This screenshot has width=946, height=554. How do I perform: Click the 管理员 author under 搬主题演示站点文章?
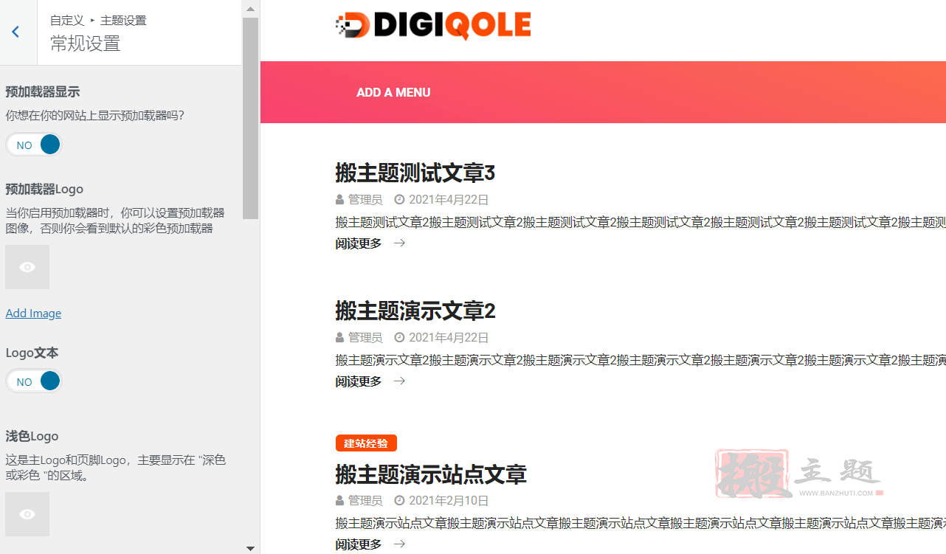coord(365,500)
